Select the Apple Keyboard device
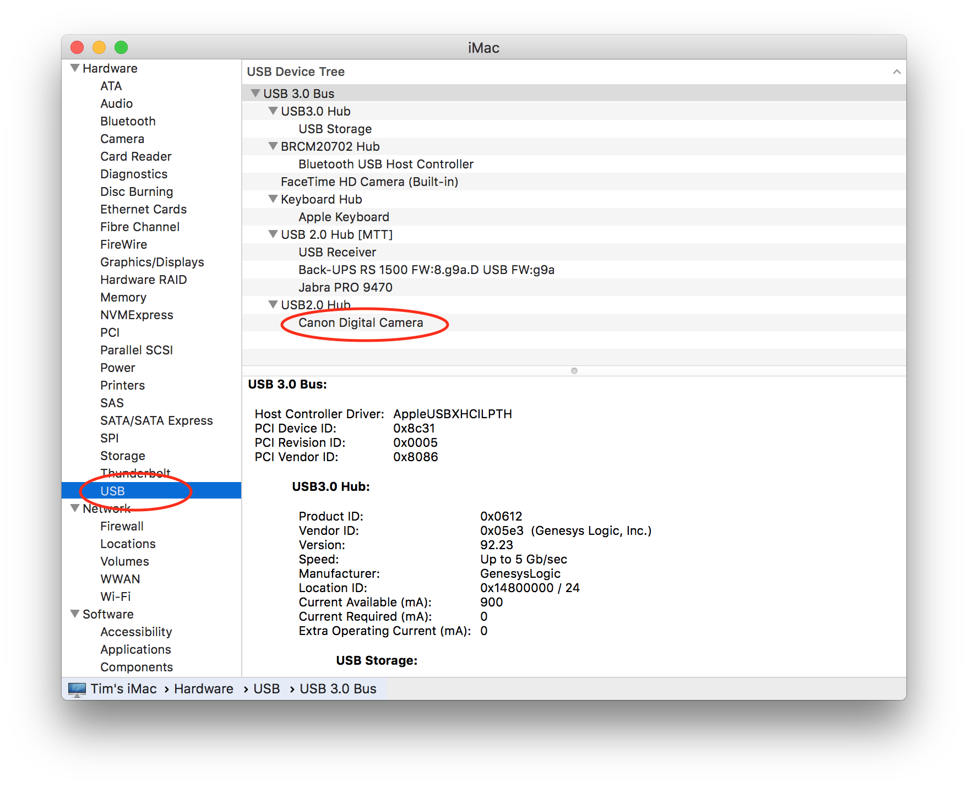The height and width of the screenshot is (788, 968). tap(343, 217)
